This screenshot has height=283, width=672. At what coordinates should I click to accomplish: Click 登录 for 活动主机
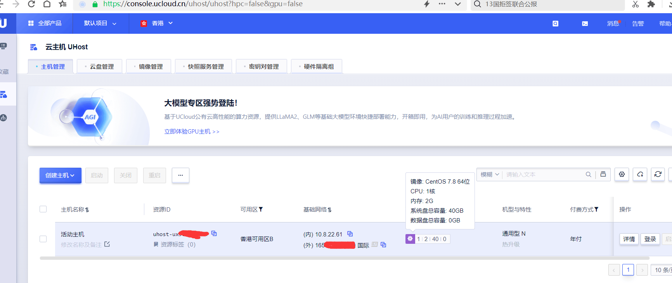[x=650, y=239]
